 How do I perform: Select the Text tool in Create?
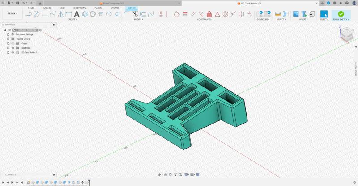click(x=77, y=14)
